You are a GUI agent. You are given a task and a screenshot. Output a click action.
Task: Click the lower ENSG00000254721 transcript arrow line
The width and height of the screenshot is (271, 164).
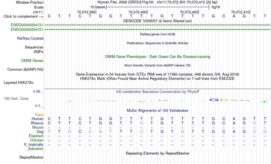(x=157, y=30)
